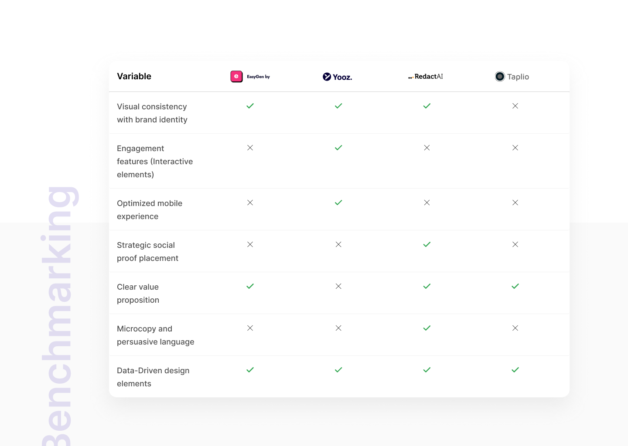This screenshot has height=446, width=628.
Task: Click RedactAI's checkmark for Strategic social proof
Action: click(x=427, y=244)
